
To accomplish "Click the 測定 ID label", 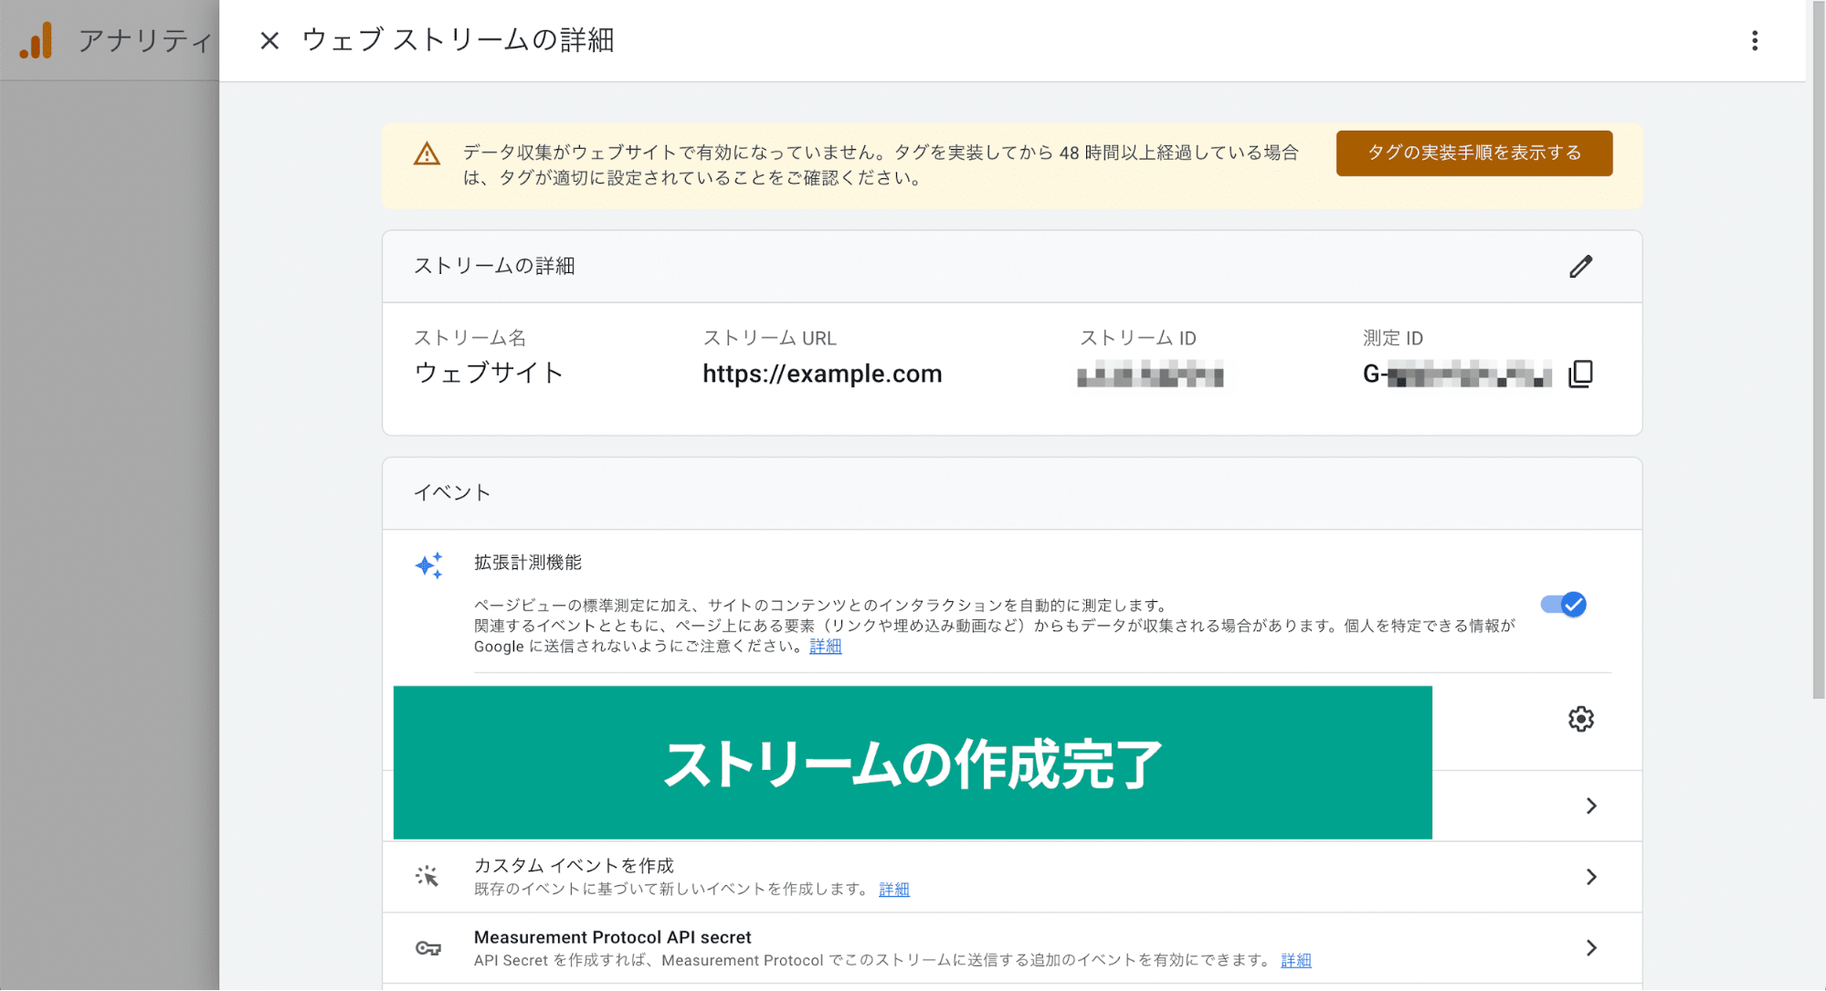I will [1393, 338].
